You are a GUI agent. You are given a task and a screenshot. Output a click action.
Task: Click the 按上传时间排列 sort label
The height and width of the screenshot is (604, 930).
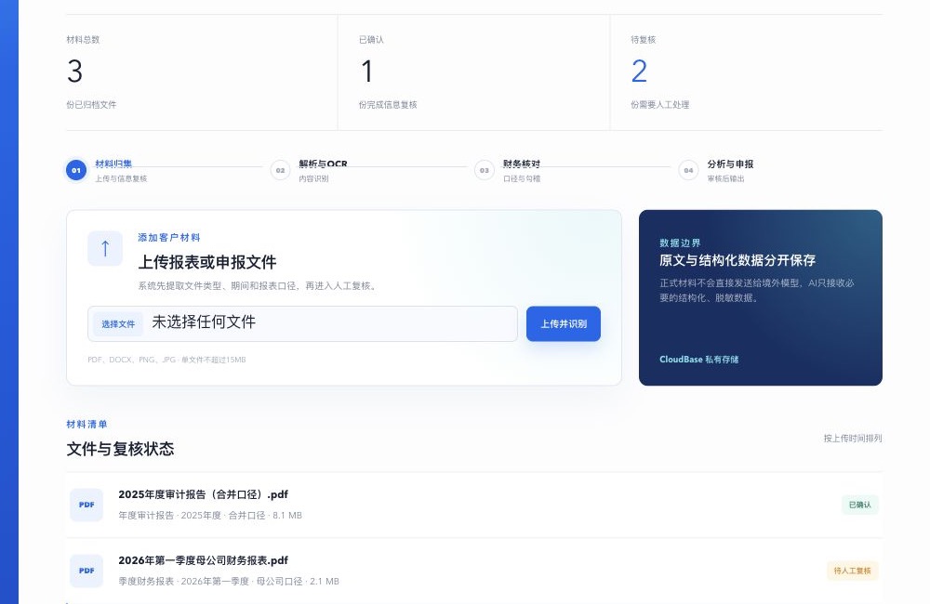point(852,438)
